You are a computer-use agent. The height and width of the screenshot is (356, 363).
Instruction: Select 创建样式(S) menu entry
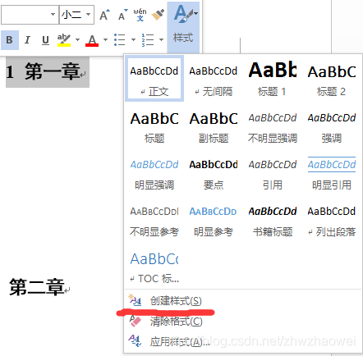click(243, 301)
